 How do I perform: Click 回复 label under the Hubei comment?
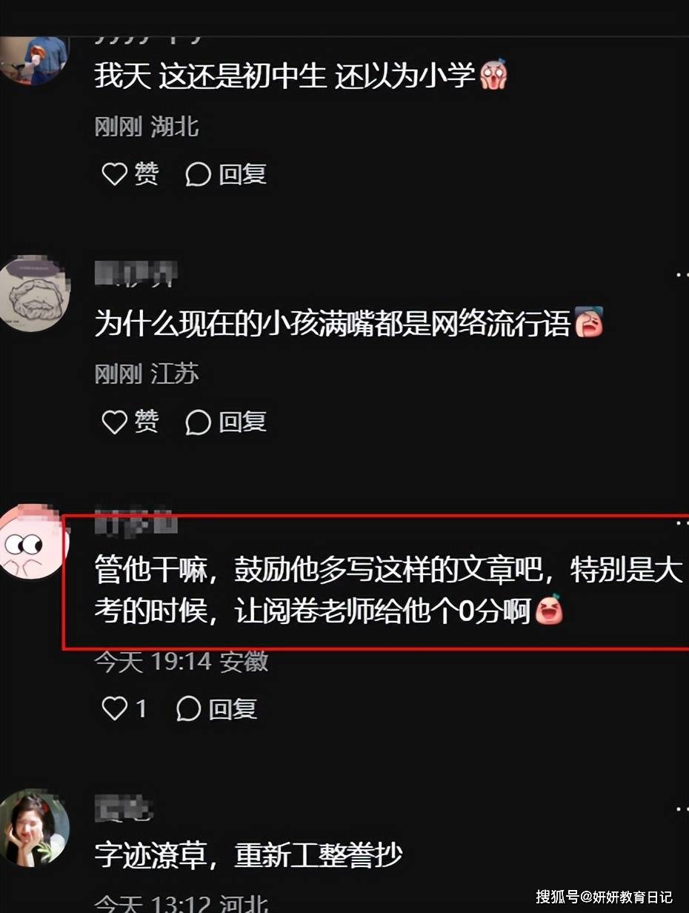(242, 174)
